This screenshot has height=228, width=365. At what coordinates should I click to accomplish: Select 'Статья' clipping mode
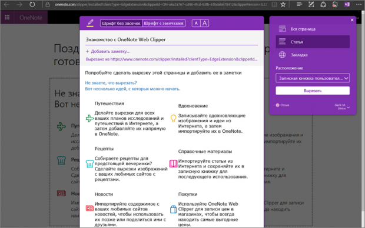pyautogui.click(x=313, y=42)
